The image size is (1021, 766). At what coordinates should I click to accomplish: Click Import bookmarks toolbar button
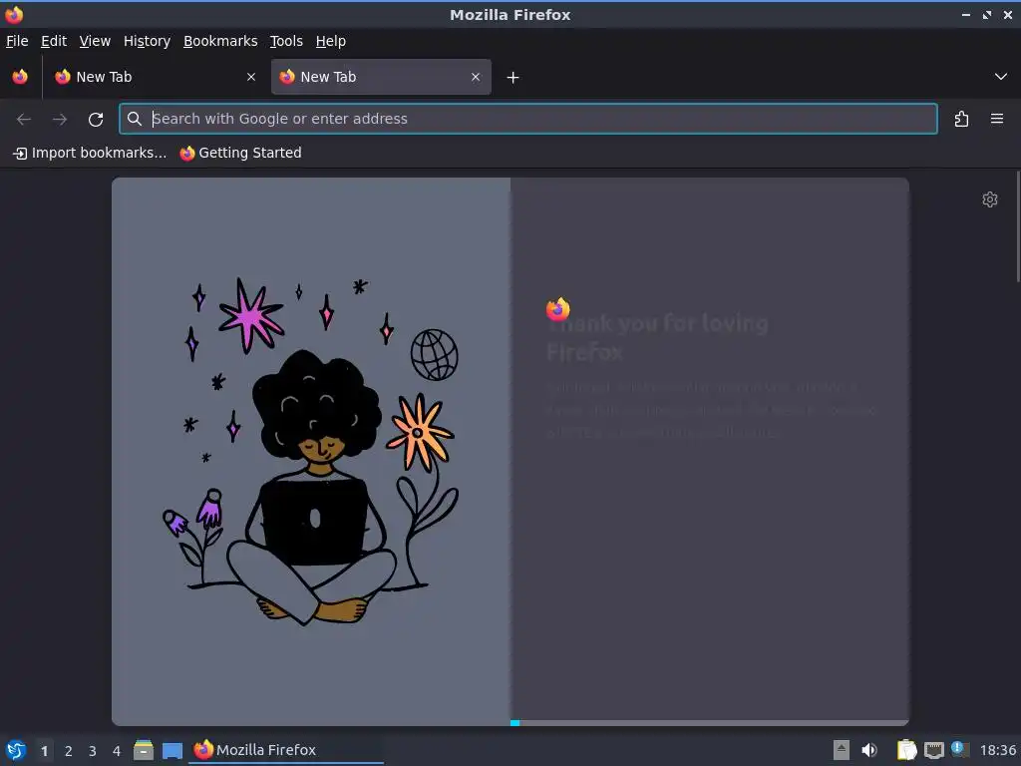[x=90, y=153]
